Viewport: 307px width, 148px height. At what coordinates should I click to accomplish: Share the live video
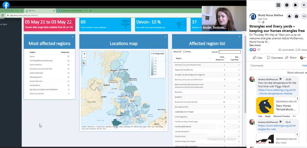click(x=291, y=58)
